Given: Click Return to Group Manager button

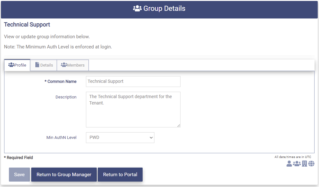Looking at the screenshot, I should 64,175.
